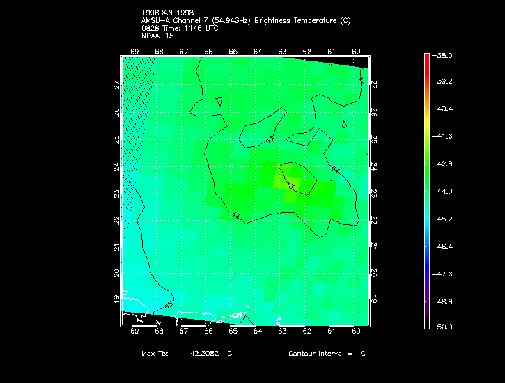Click the 45 contour label near the coastline
The height and width of the screenshot is (383, 505).
pos(168,305)
